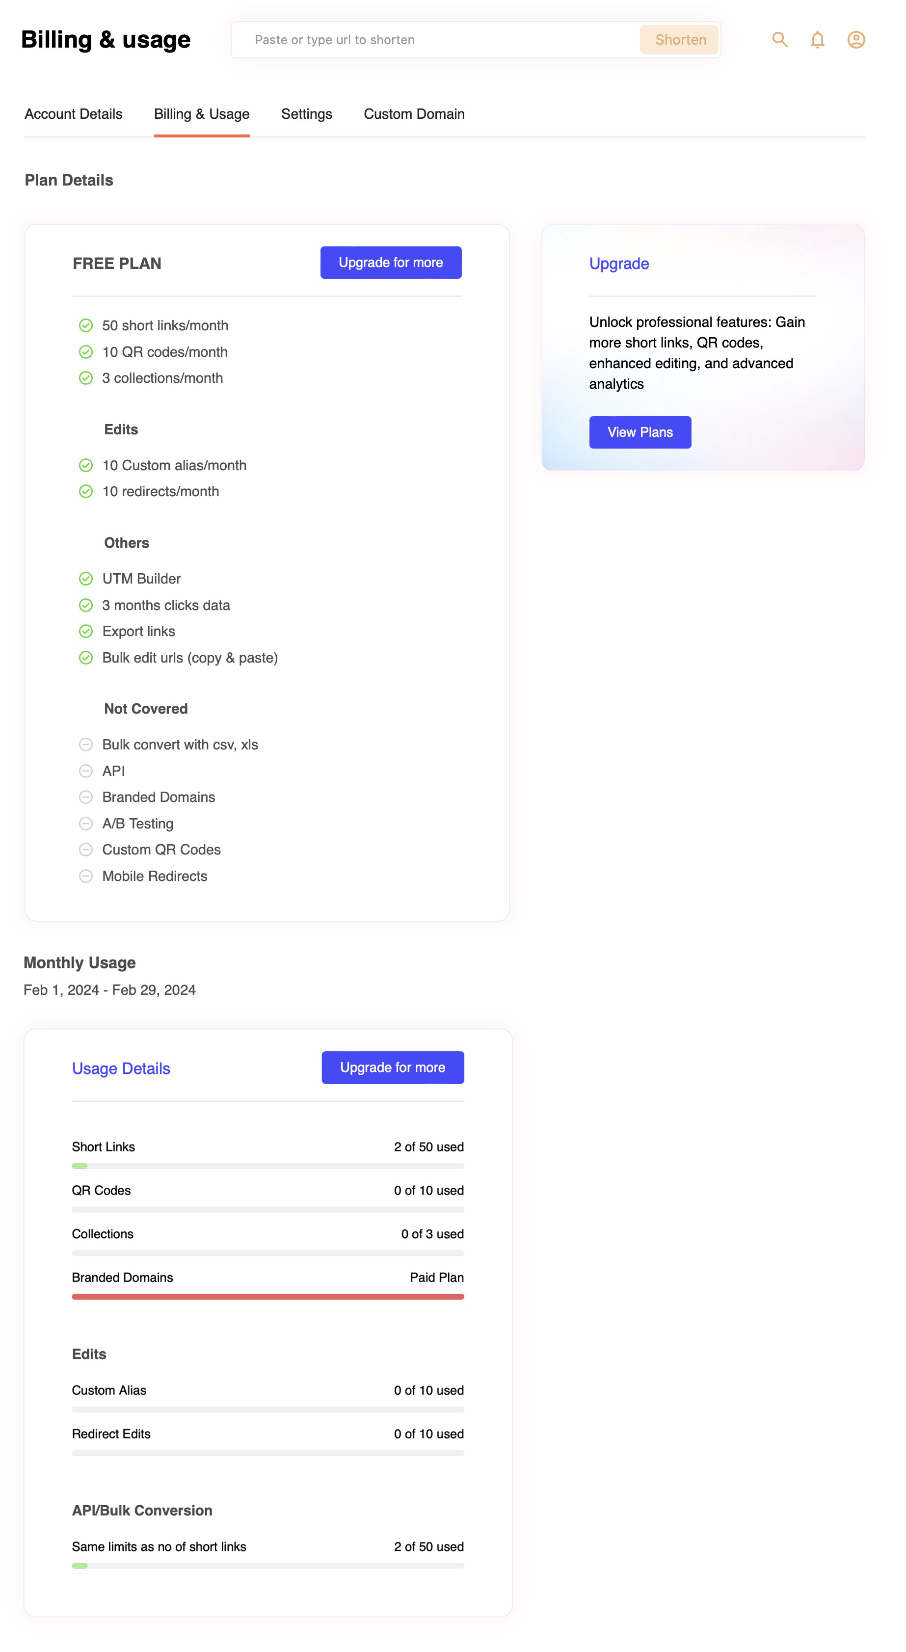Click the View Plans button
Image resolution: width=906 pixels, height=1652 pixels.
[x=640, y=432]
